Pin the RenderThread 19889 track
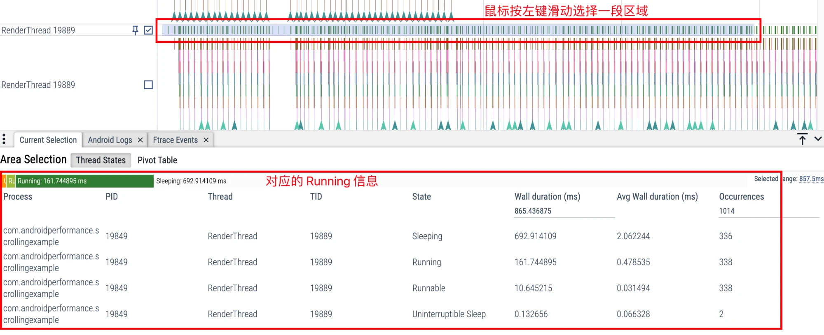Screen dimensions: 824x335 135,30
